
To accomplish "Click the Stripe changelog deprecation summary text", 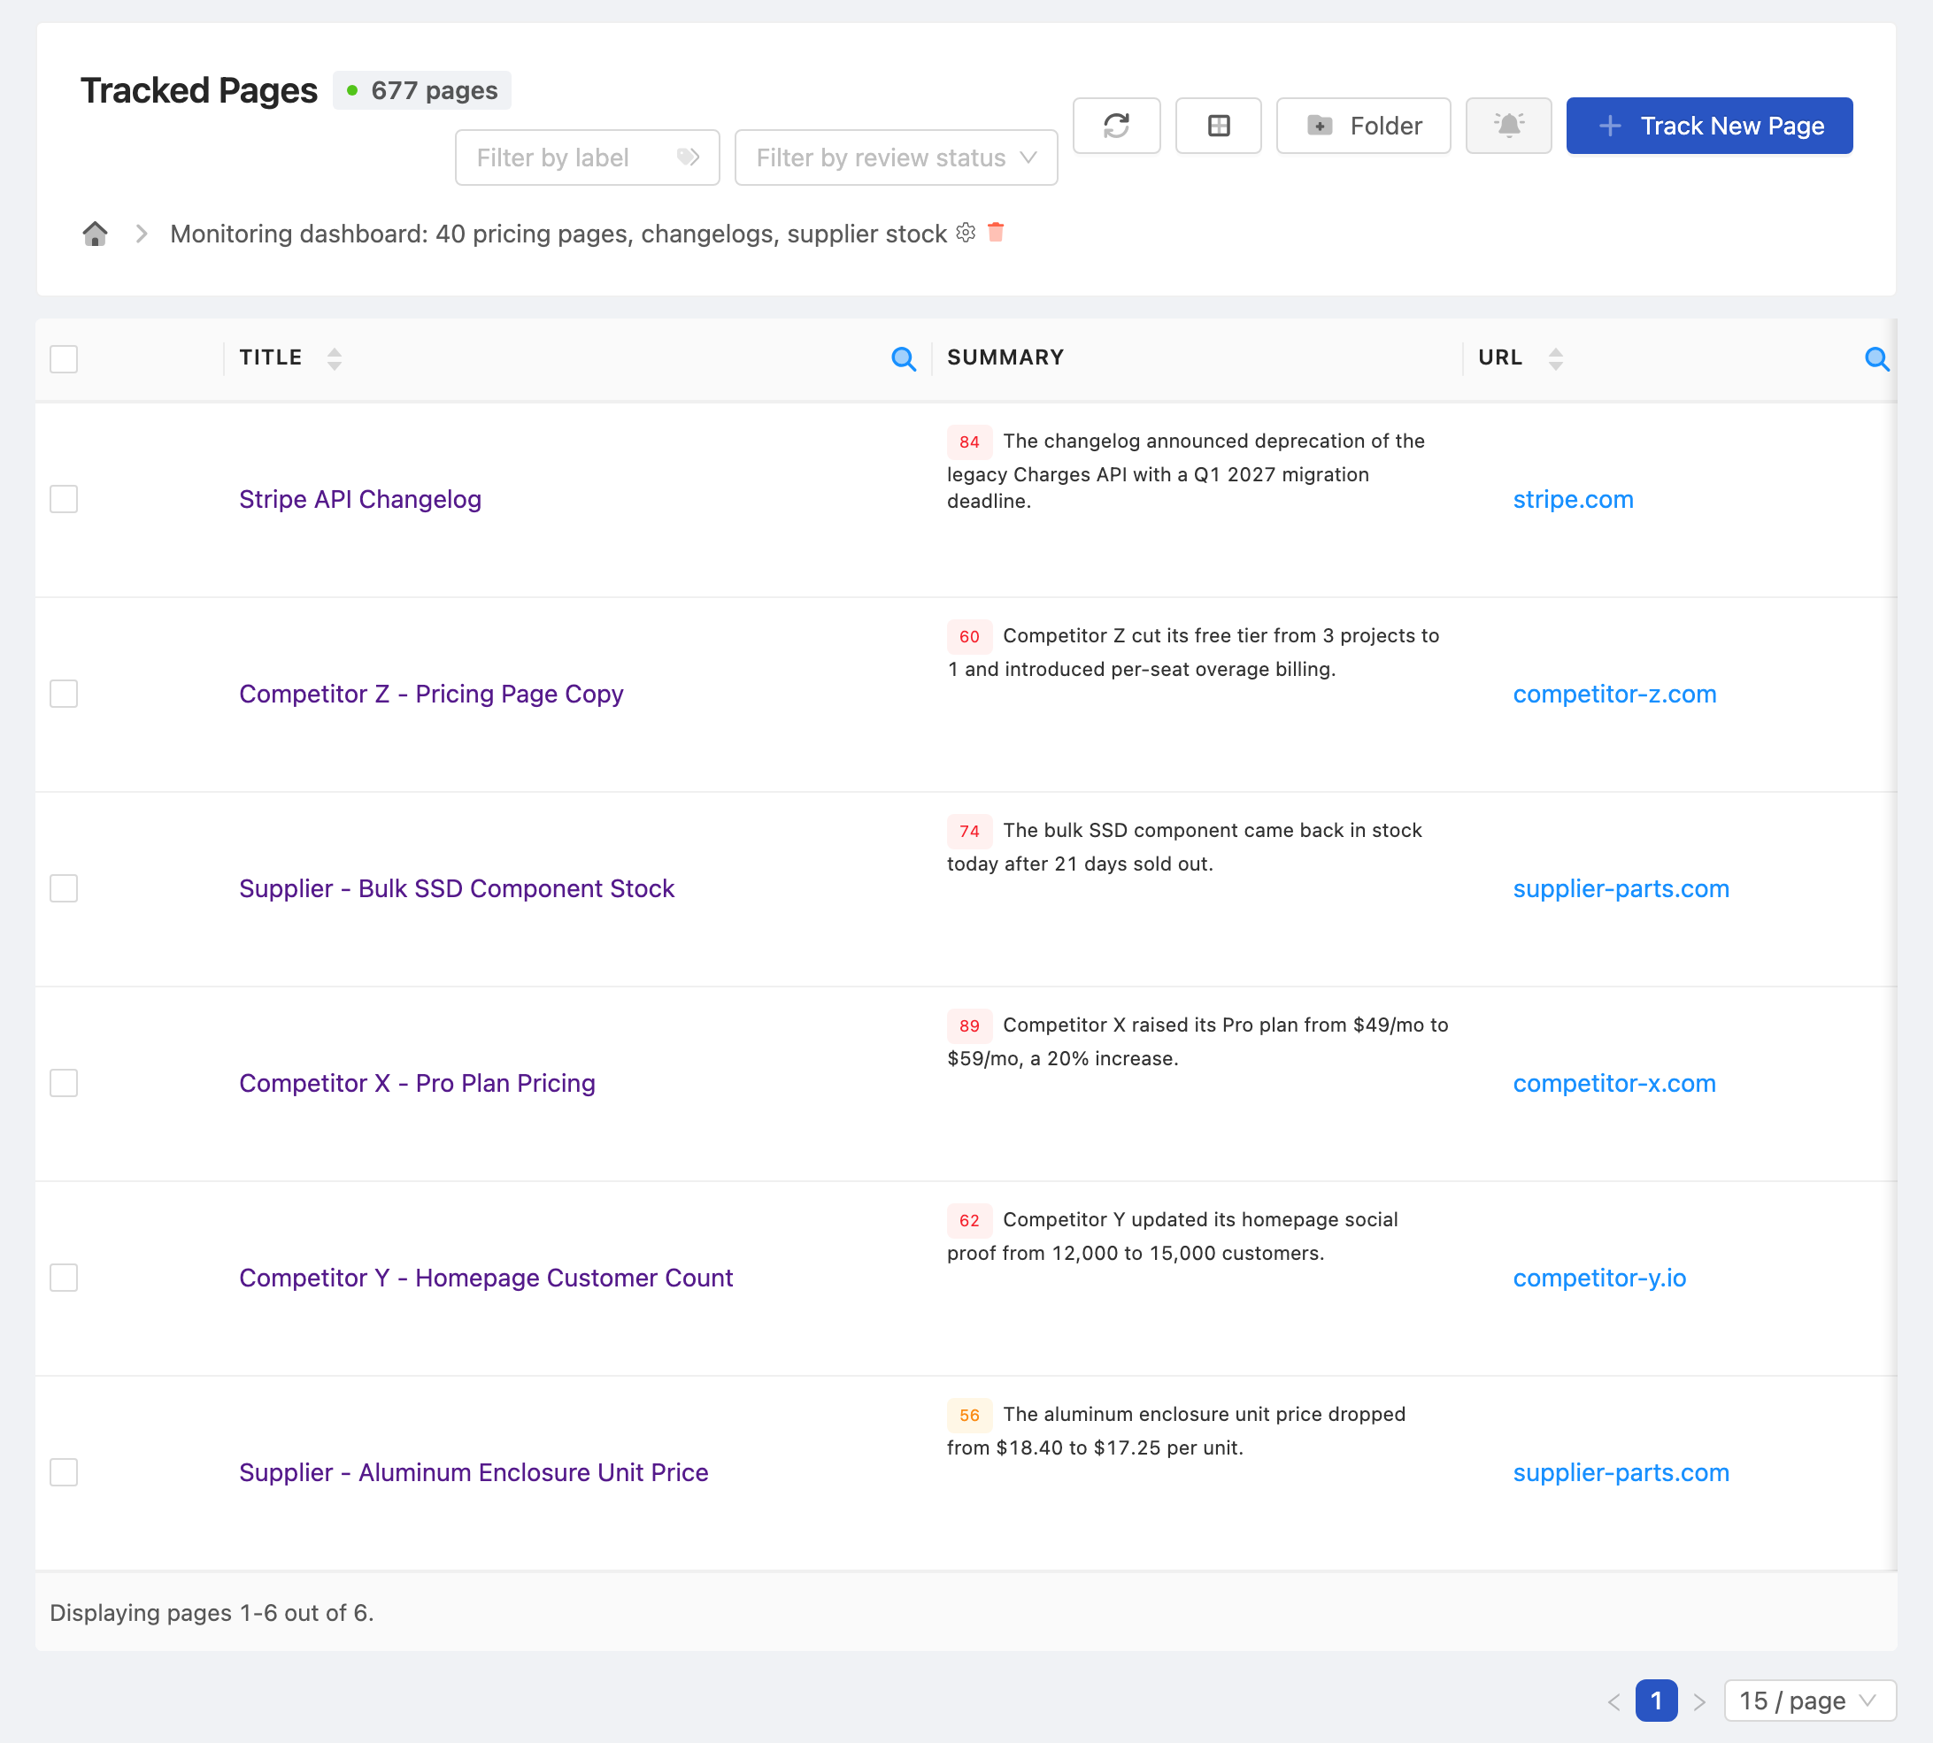I will (x=1188, y=470).
